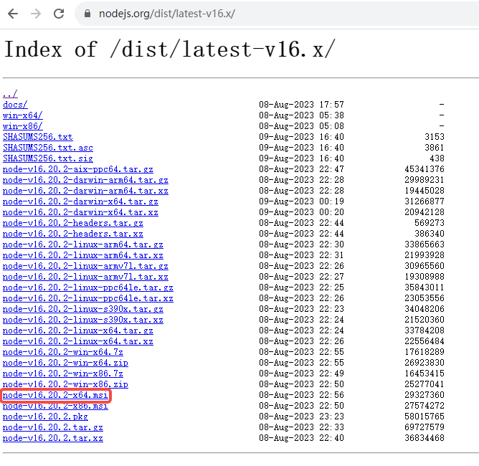Click the date 08-Aug-2023 17:57 for docs/
The height and width of the screenshot is (466, 479).
click(x=301, y=105)
